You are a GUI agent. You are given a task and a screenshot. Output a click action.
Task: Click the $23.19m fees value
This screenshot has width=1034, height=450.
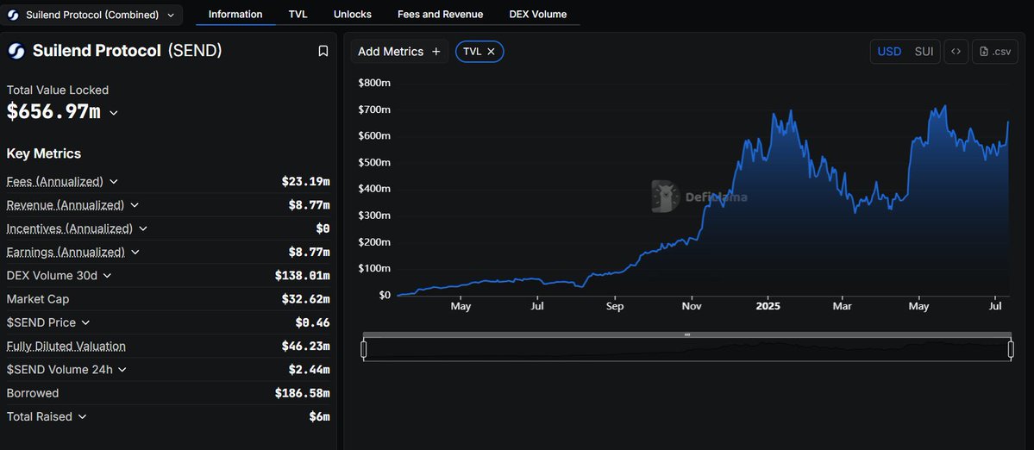tap(305, 181)
